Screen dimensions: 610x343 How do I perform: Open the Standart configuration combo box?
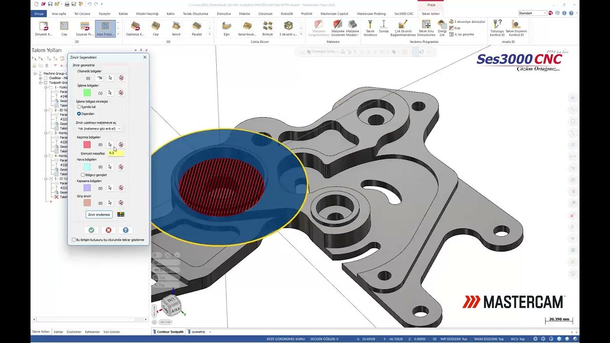point(532,13)
